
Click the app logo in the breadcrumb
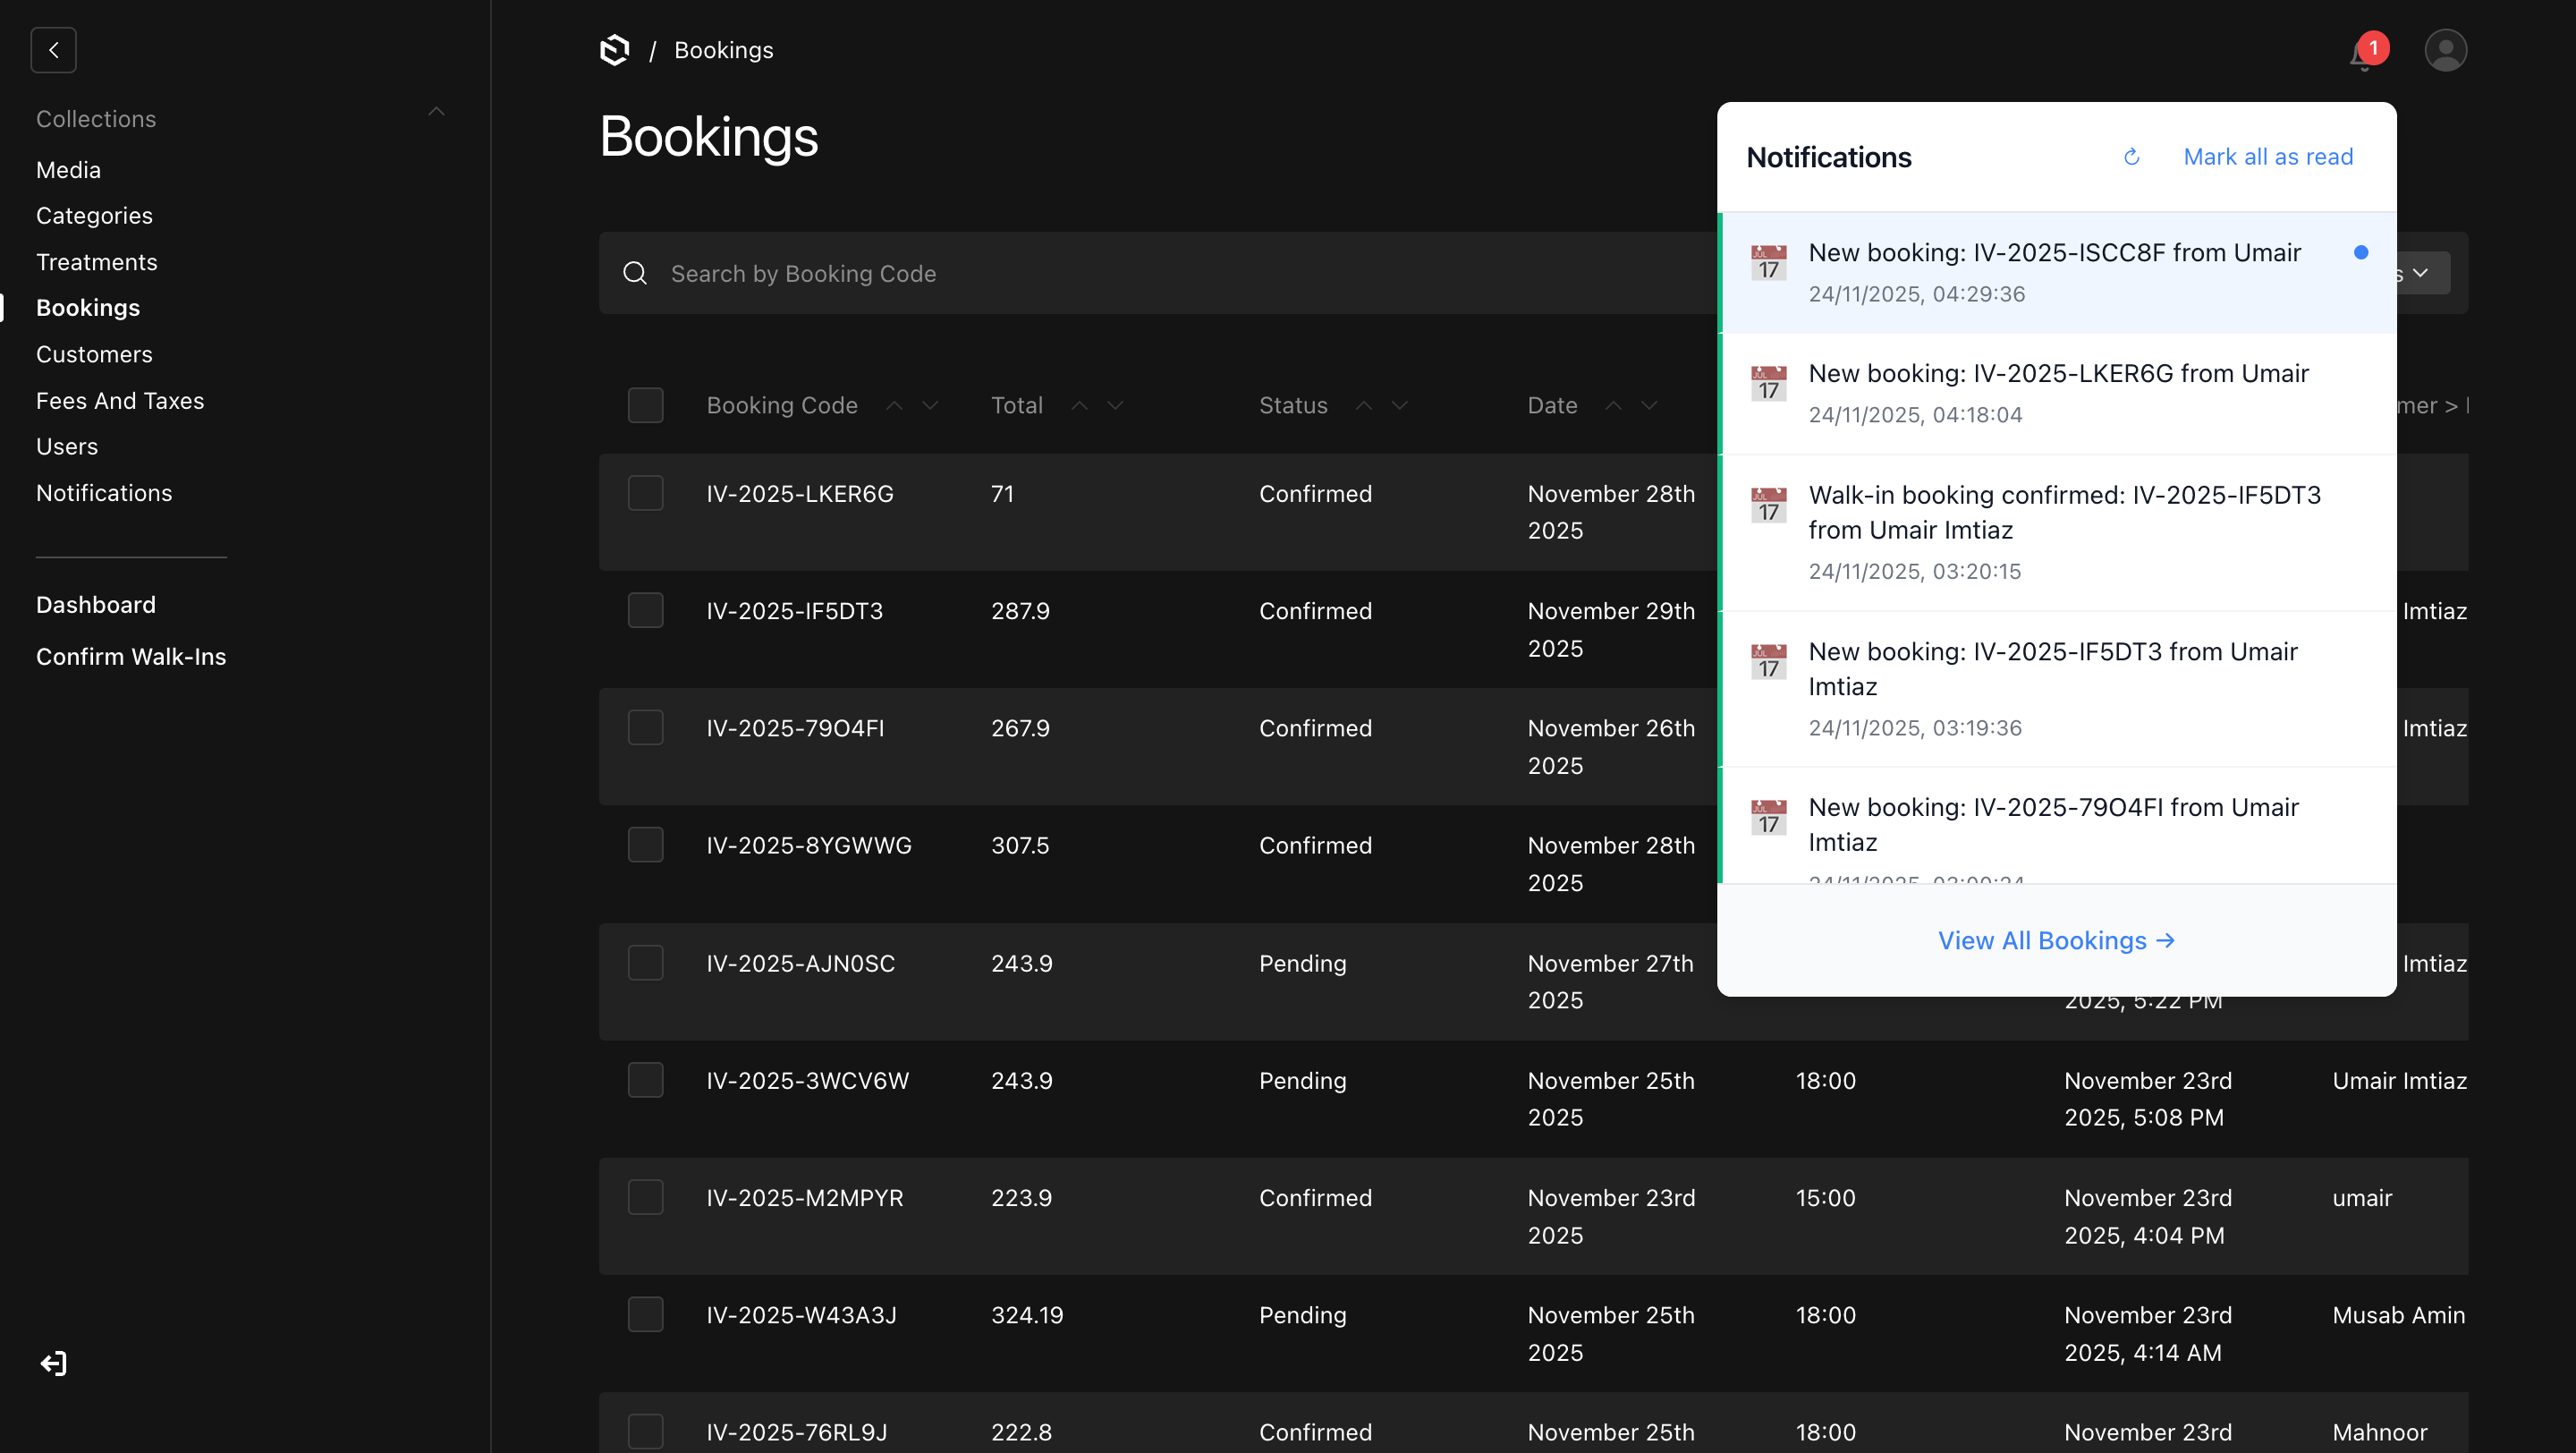pos(613,49)
